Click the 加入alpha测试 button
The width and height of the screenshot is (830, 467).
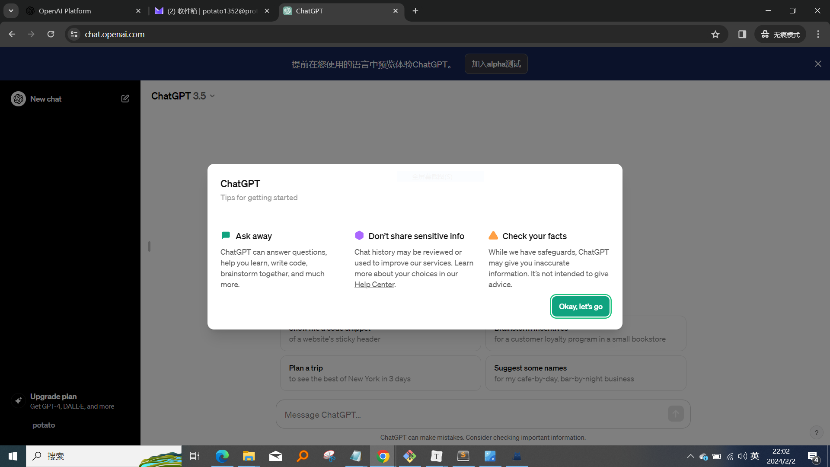coord(496,64)
